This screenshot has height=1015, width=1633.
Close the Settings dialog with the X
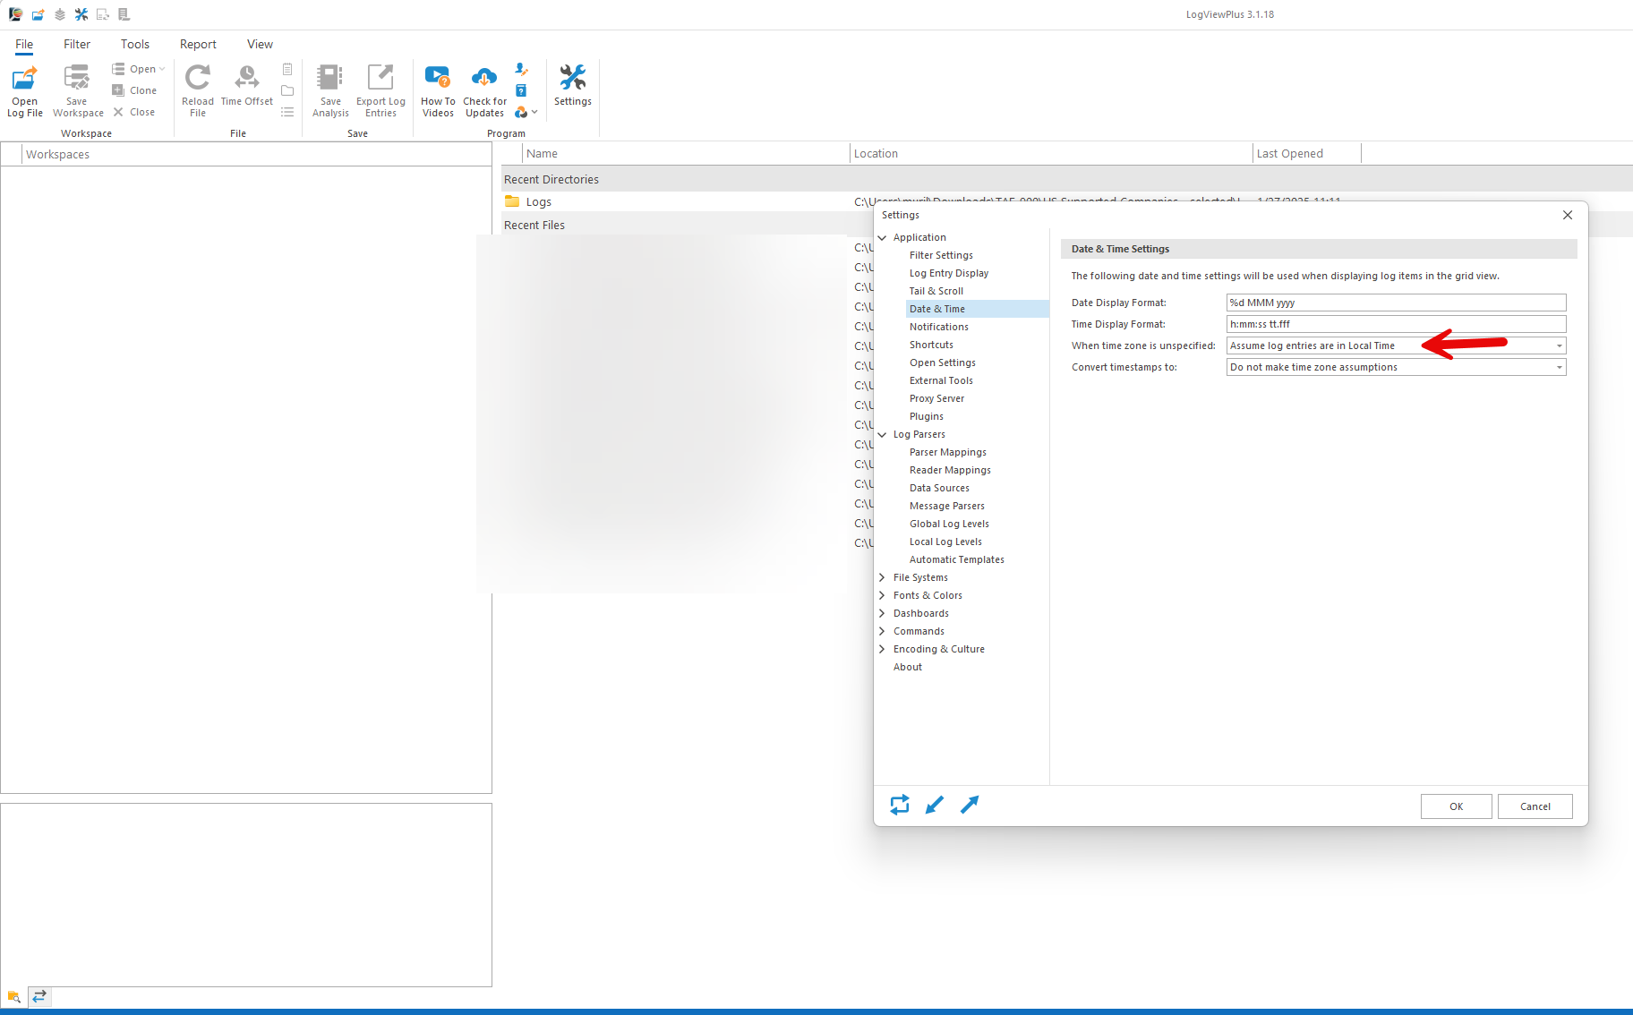pyautogui.click(x=1567, y=215)
